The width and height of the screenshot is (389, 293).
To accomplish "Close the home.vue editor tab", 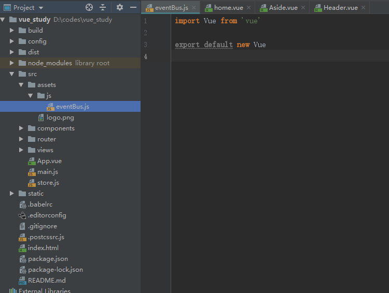I will tap(249, 8).
